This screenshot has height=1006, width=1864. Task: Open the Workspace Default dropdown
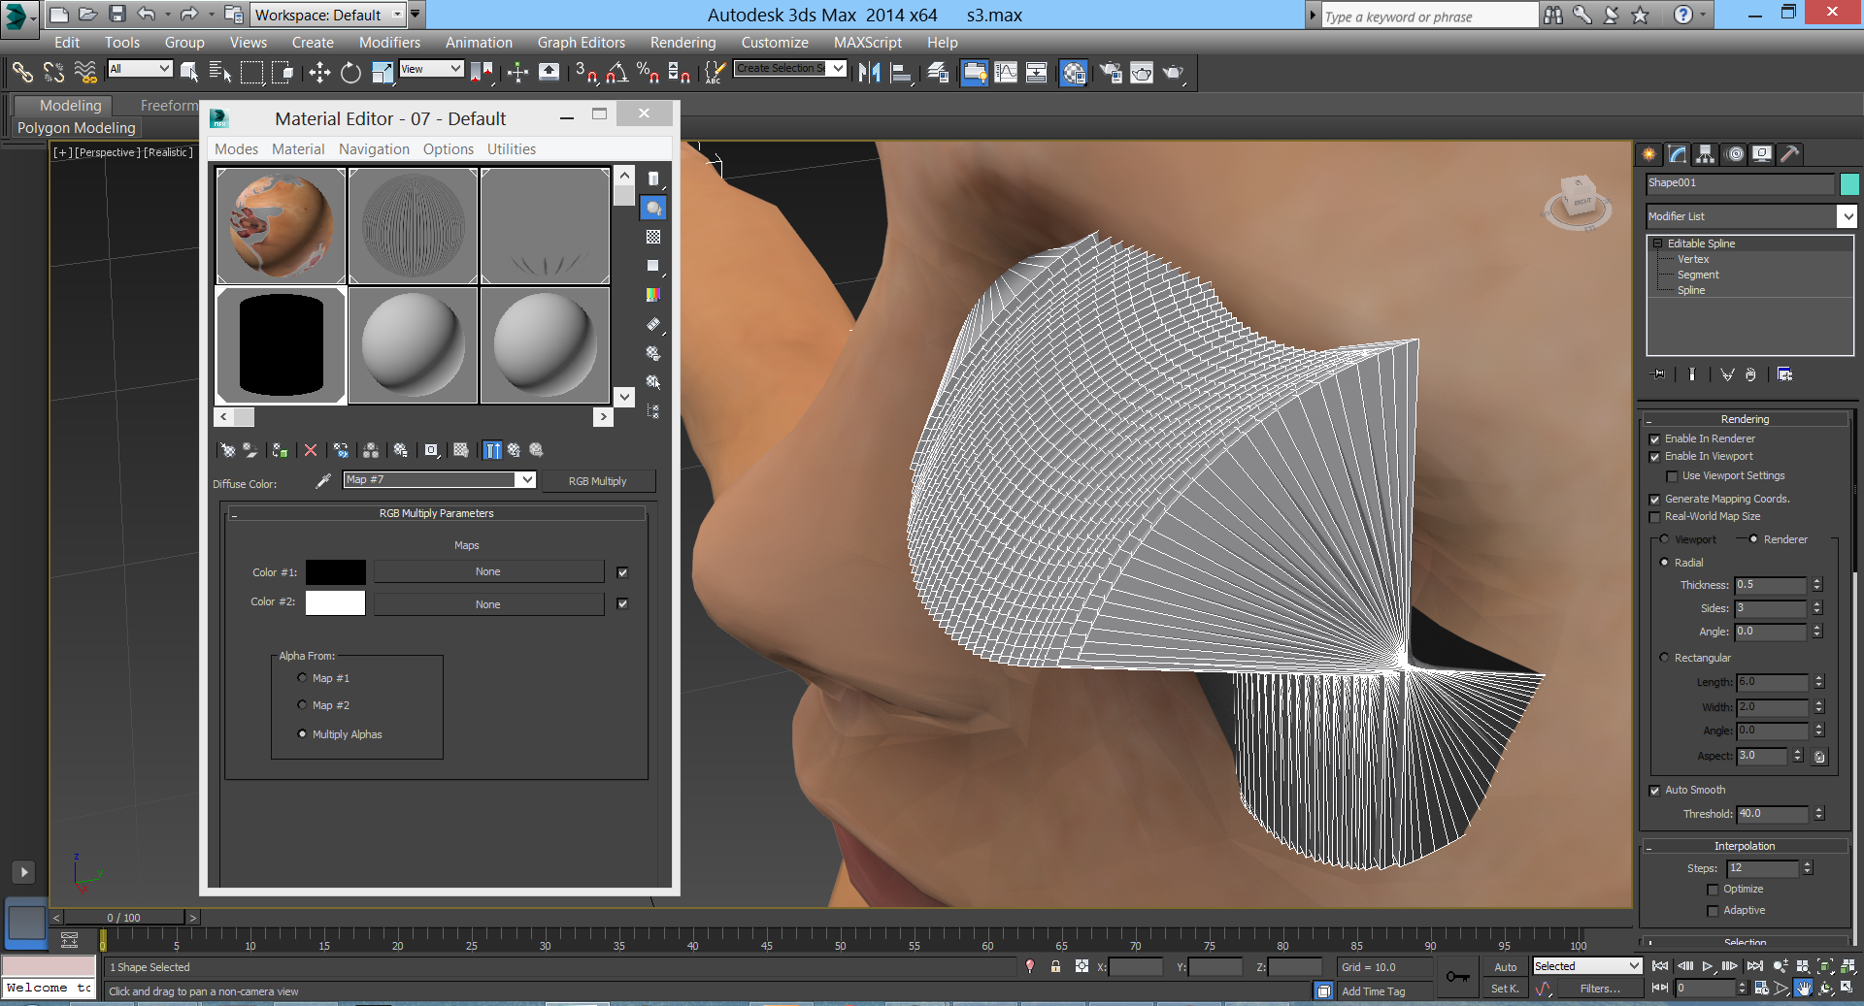(397, 15)
